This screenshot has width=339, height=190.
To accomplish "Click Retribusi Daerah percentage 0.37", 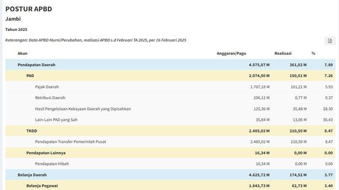I will click(329, 98).
